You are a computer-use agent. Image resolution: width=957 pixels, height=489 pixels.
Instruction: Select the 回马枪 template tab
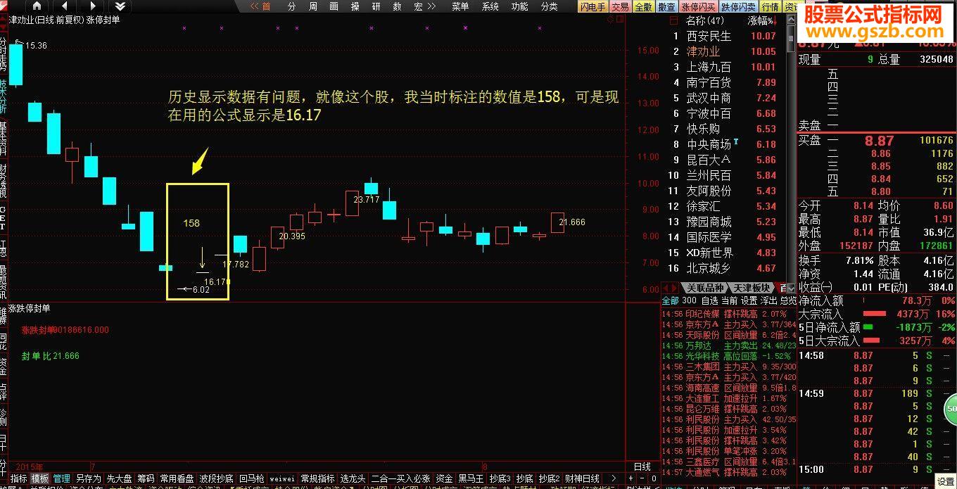tap(251, 478)
